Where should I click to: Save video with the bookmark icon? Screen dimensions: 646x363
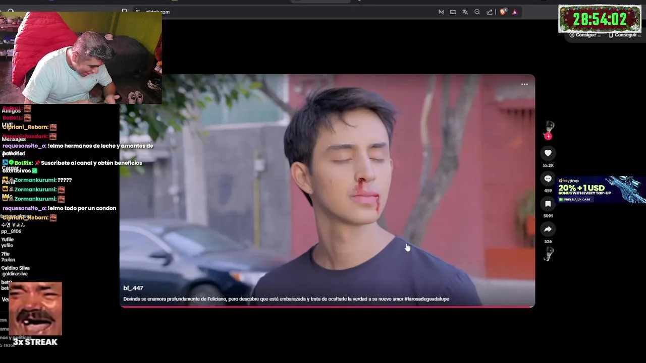click(548, 204)
